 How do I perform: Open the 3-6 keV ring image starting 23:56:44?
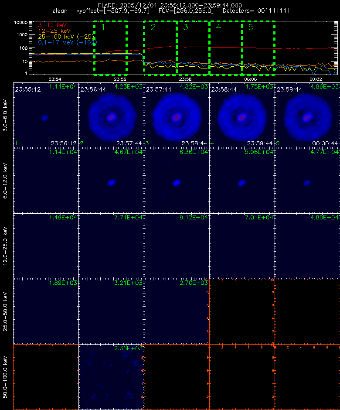tap(111, 115)
